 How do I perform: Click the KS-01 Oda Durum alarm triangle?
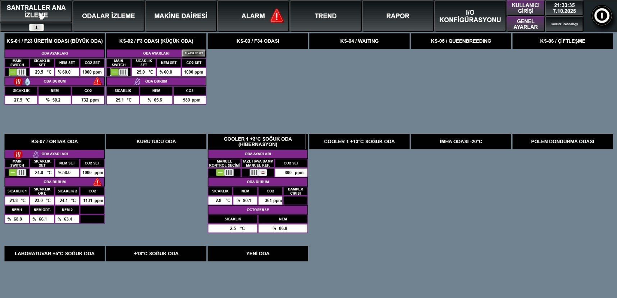[97, 82]
